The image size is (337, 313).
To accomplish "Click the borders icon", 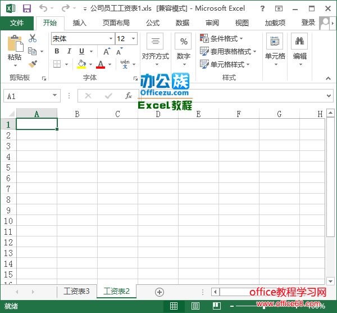I will click(x=57, y=64).
